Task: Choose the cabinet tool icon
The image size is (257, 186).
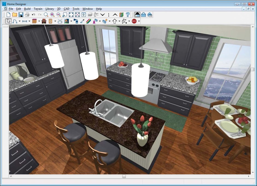Action: (34, 21)
